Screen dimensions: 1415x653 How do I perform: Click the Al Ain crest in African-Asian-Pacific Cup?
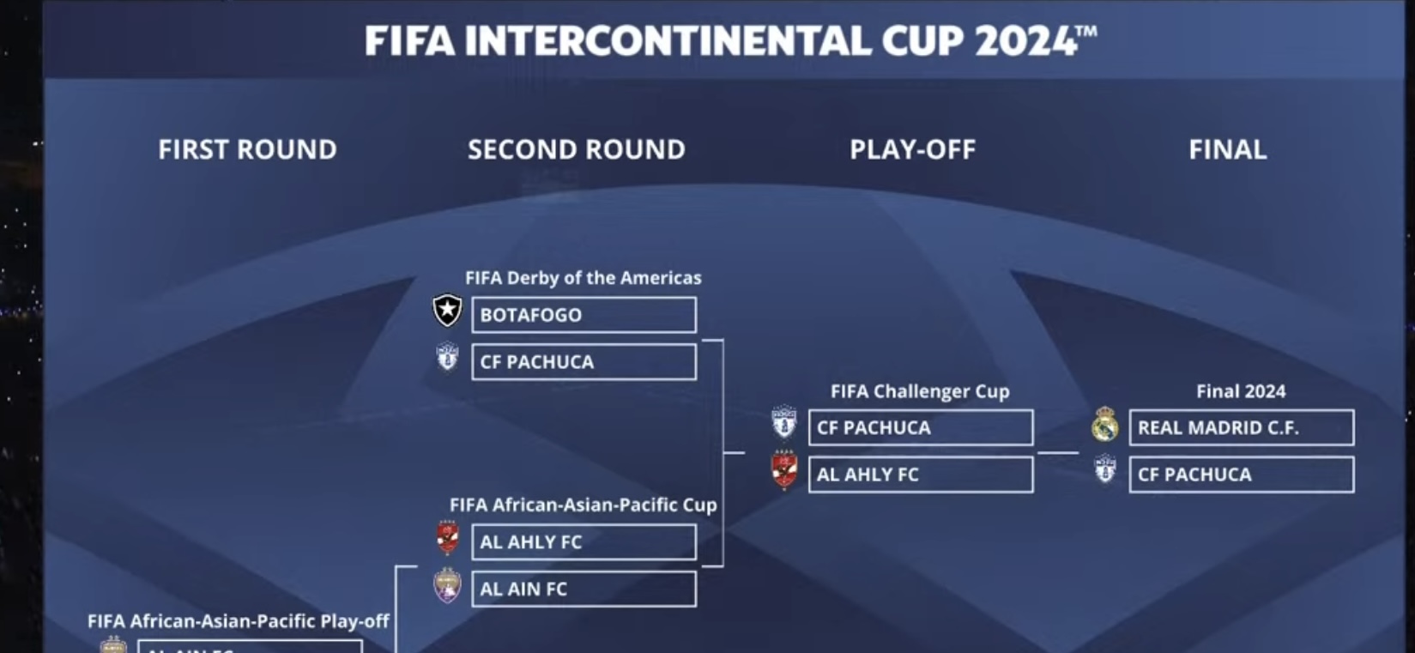point(447,585)
